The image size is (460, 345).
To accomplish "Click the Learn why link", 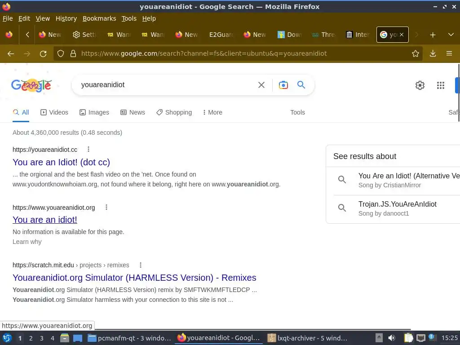I will tap(27, 242).
